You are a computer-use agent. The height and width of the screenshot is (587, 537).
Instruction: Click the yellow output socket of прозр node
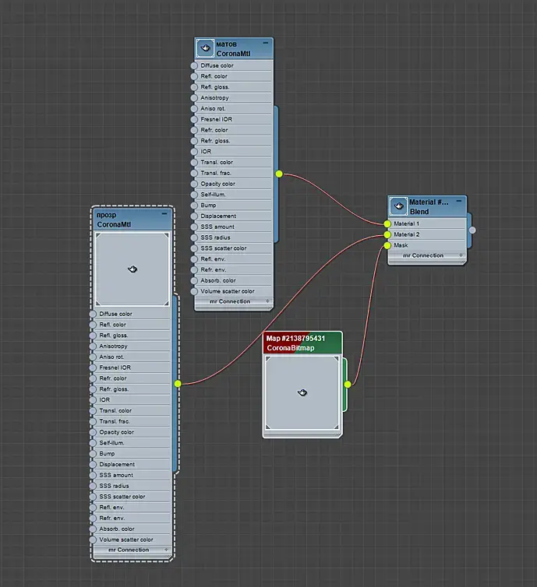[x=178, y=384]
